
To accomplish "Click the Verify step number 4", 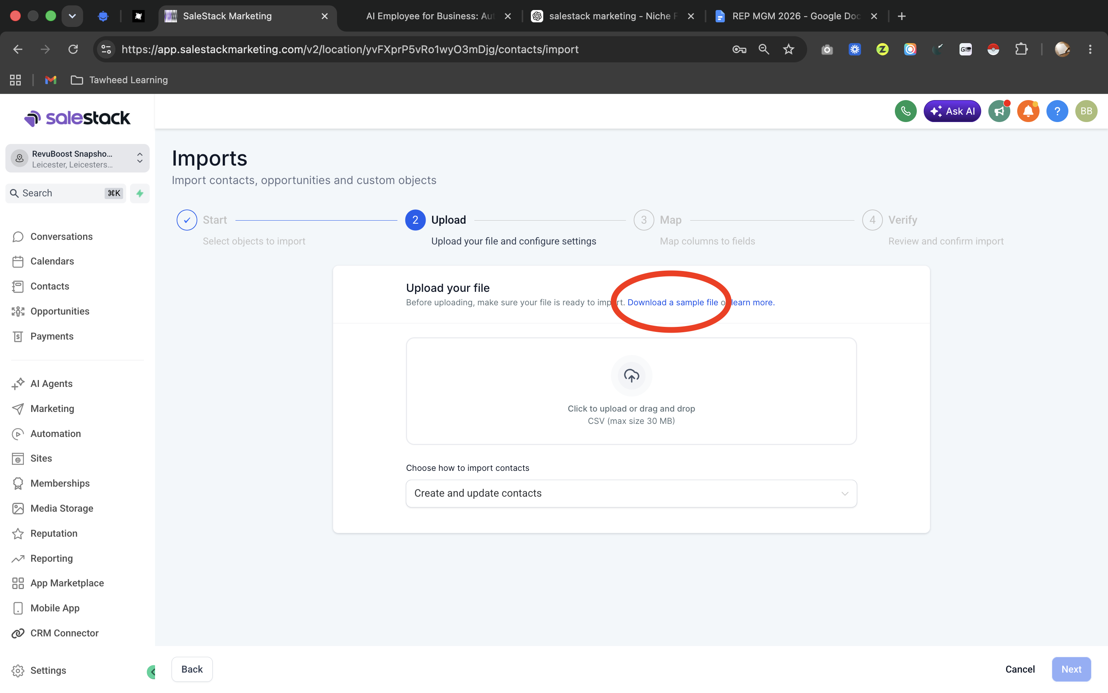I will [872, 220].
